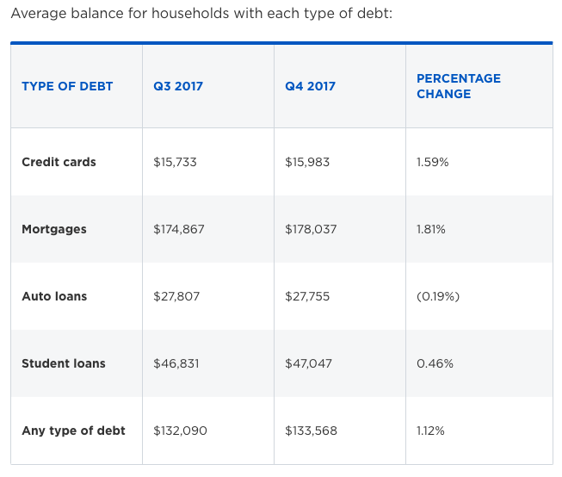Click the Percentage Change column header
The image size is (562, 477).
click(459, 86)
